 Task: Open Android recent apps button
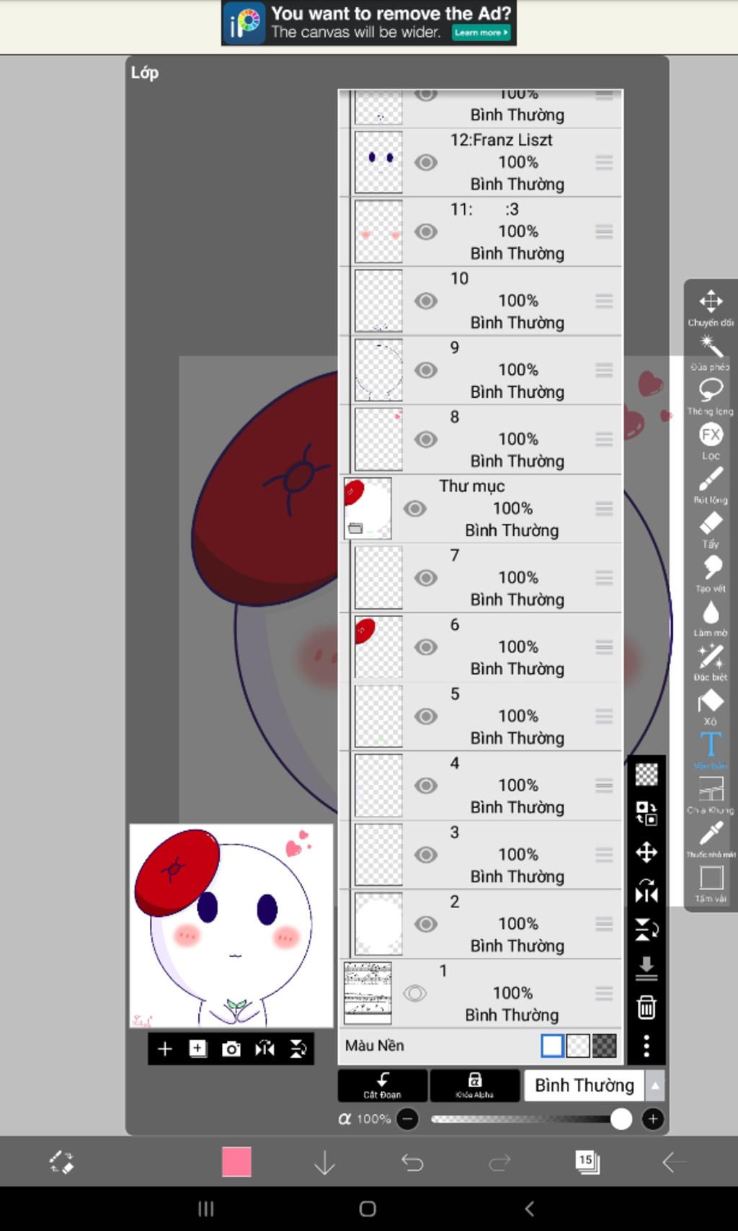tap(206, 1209)
